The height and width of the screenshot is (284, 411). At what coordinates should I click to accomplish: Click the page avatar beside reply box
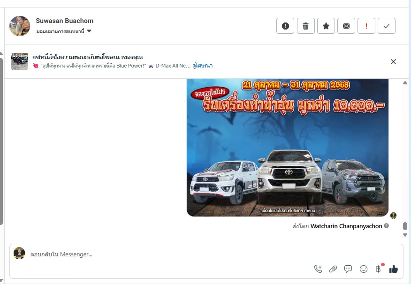(x=19, y=253)
